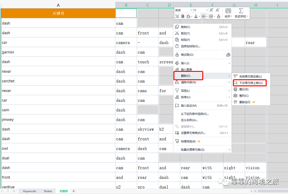The image size is (288, 194).
Task: Click the orange 关键词 header cell
Action: (x=58, y=13)
